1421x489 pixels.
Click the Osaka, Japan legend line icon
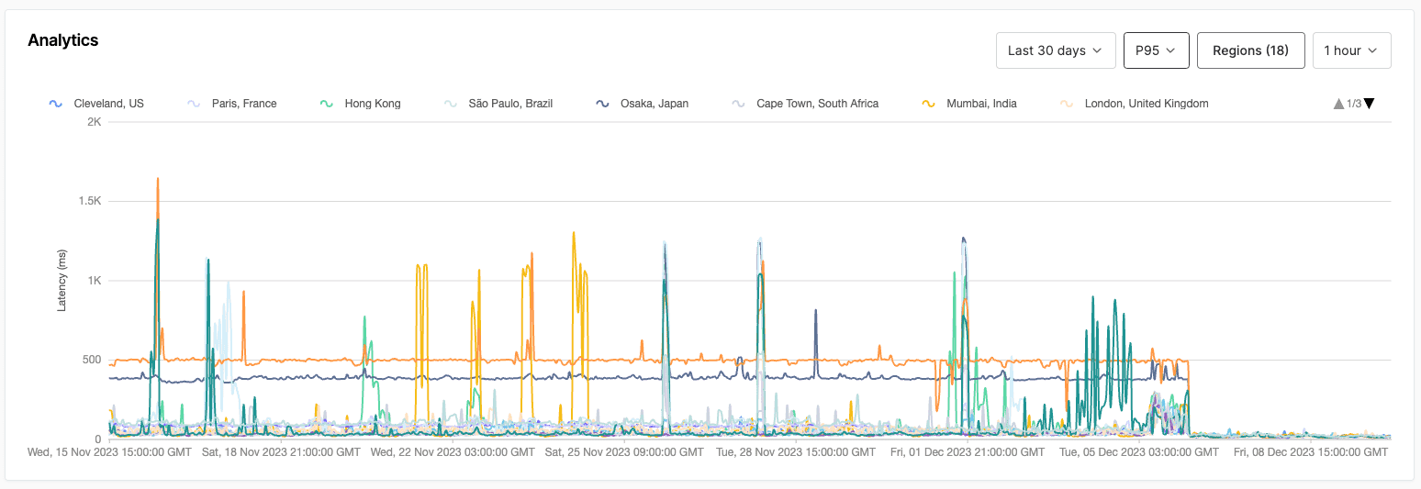(x=602, y=104)
